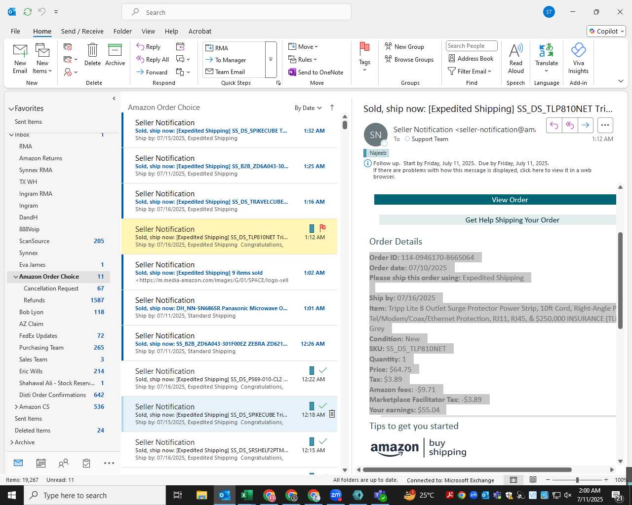The width and height of the screenshot is (632, 505).
Task: Open Address Book
Action: [x=471, y=59]
